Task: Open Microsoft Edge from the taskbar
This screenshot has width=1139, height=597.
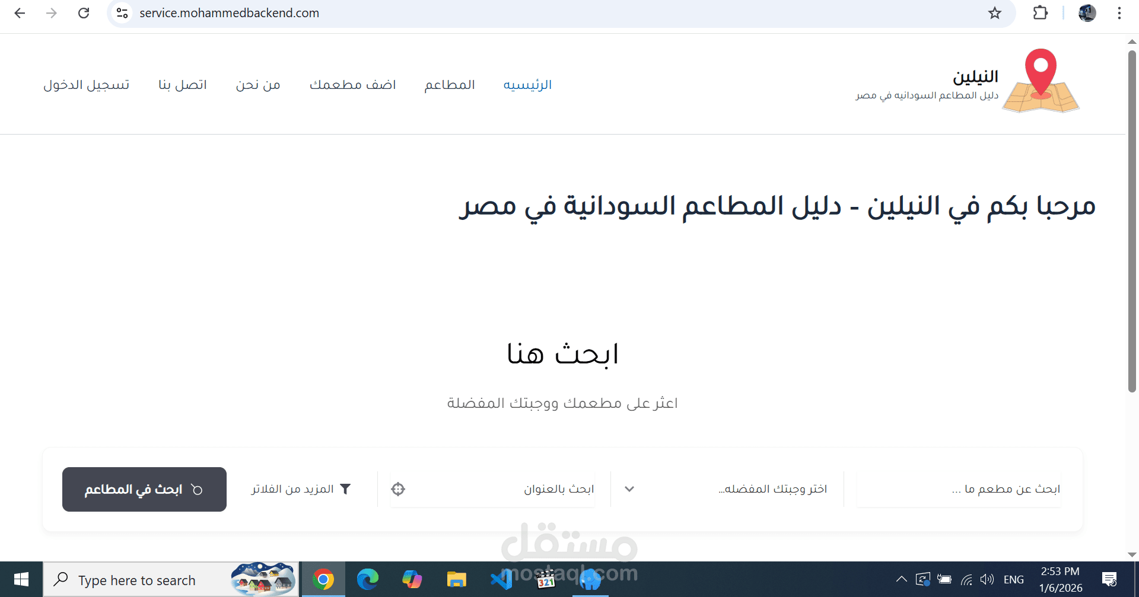Action: (368, 579)
